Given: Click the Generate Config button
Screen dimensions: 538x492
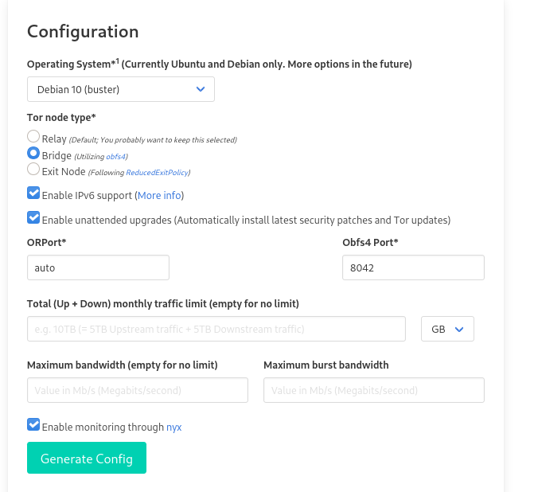Looking at the screenshot, I should pos(87,458).
